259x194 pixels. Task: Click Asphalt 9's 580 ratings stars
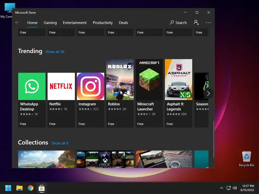[x=177, y=114]
